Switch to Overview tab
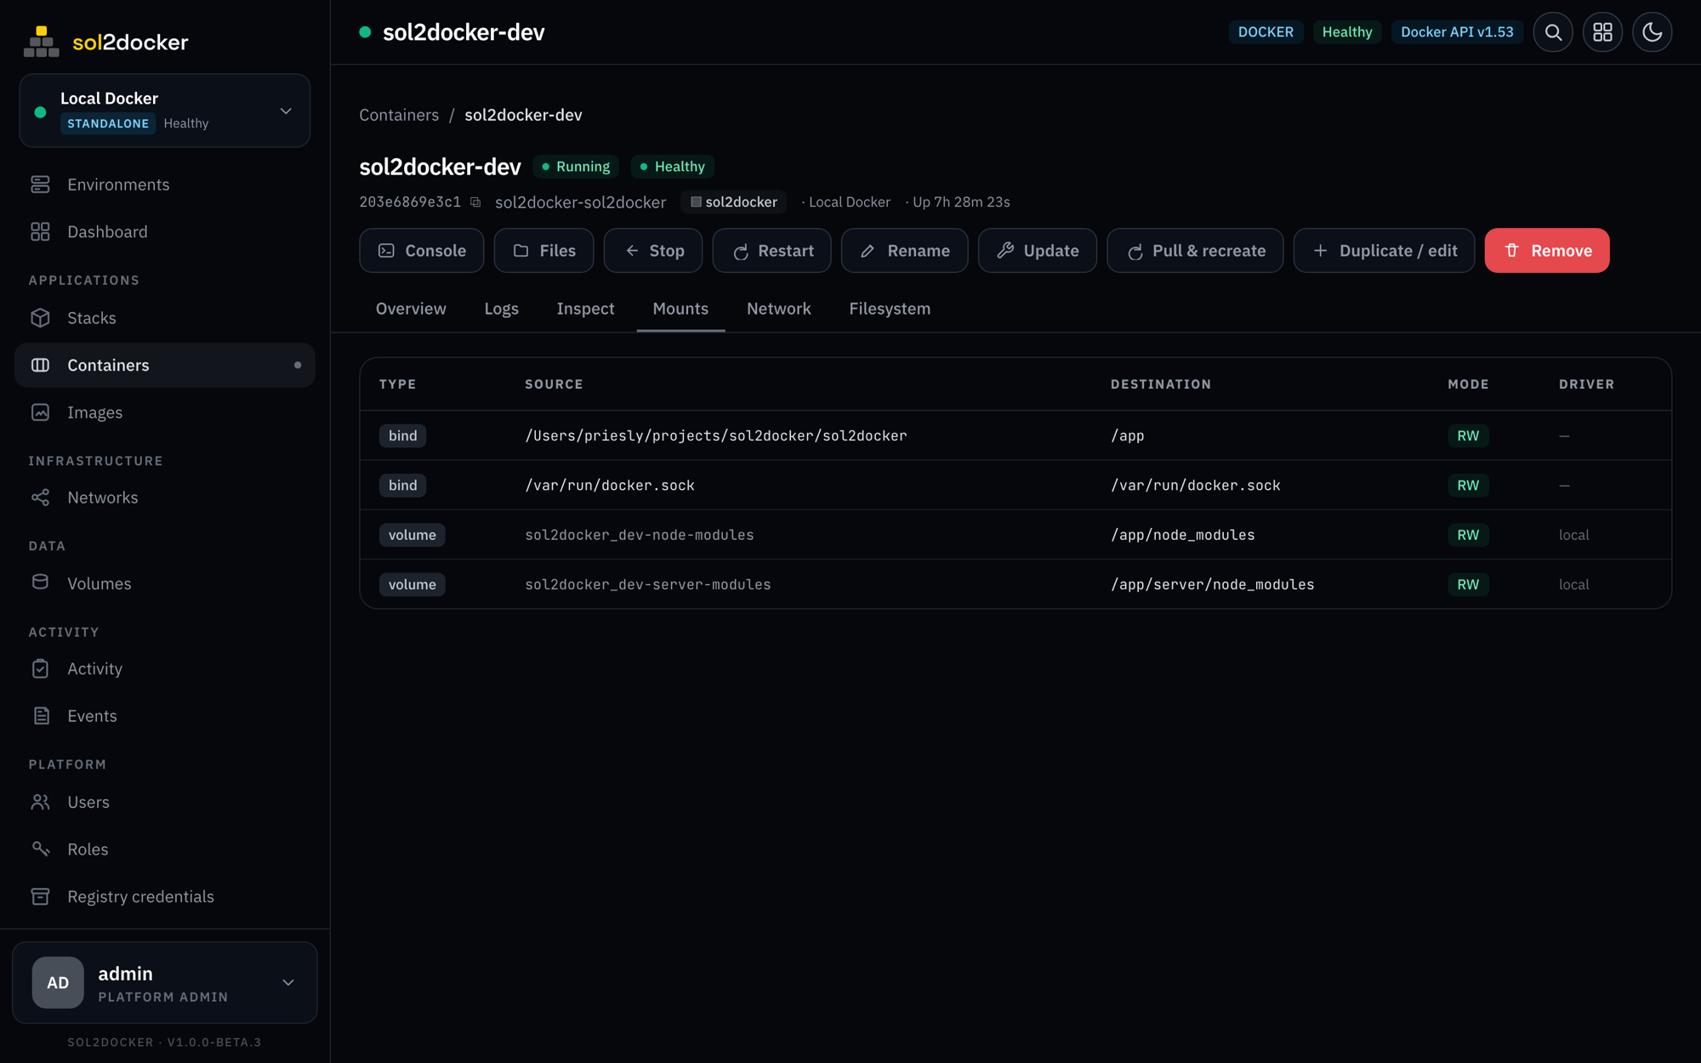This screenshot has width=1701, height=1063. (x=411, y=309)
